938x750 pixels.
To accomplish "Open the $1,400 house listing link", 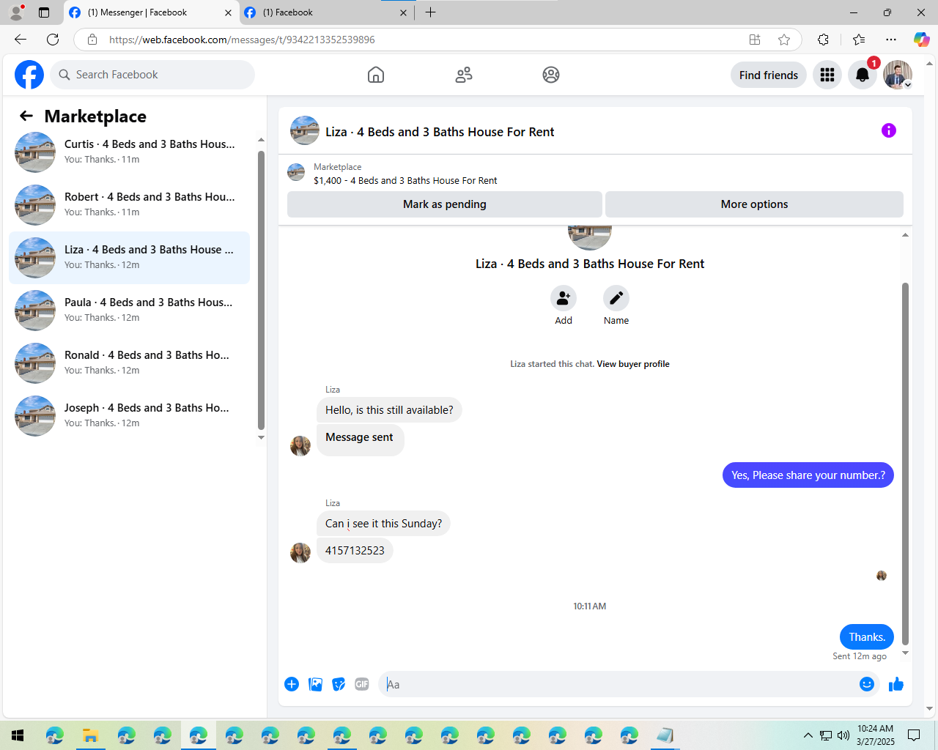I will 405,181.
